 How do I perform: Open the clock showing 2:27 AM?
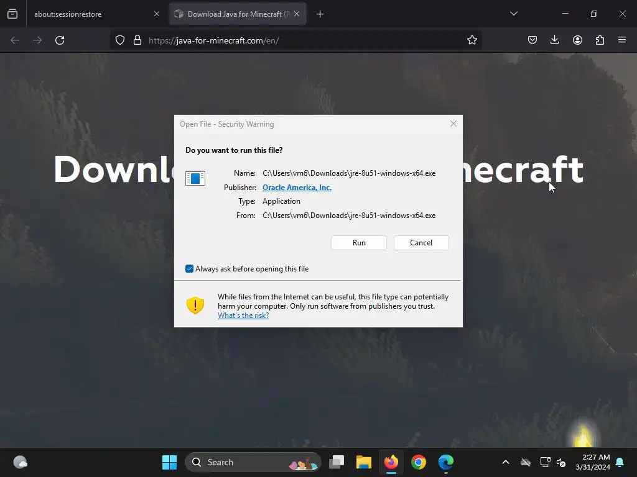tap(593, 462)
